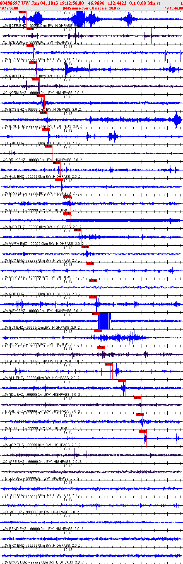Select the red pick flag on TCBU trace
Screen dimensions: 183x564
[x=30, y=29]
